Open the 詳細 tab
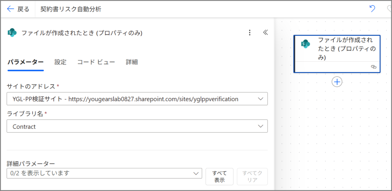 pyautogui.click(x=132, y=62)
